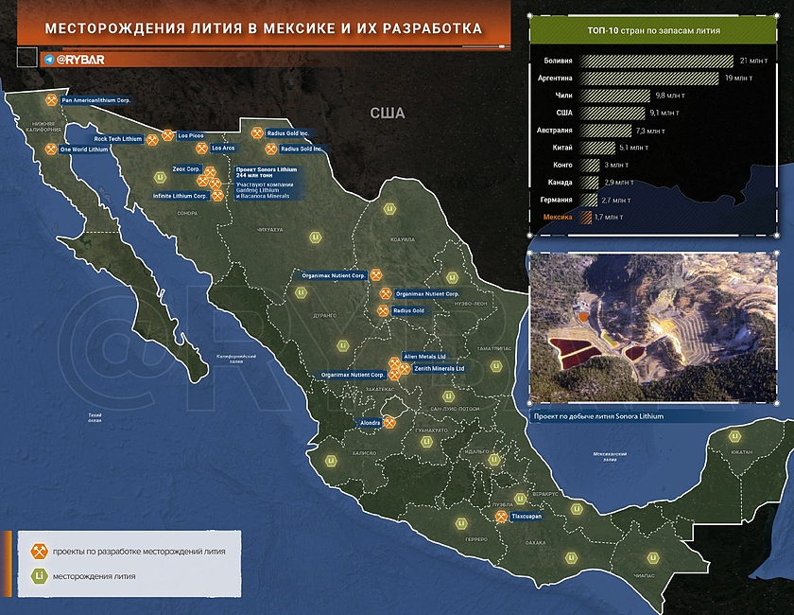Select the Alondra project mining icon
The image size is (794, 615).
tap(389, 422)
